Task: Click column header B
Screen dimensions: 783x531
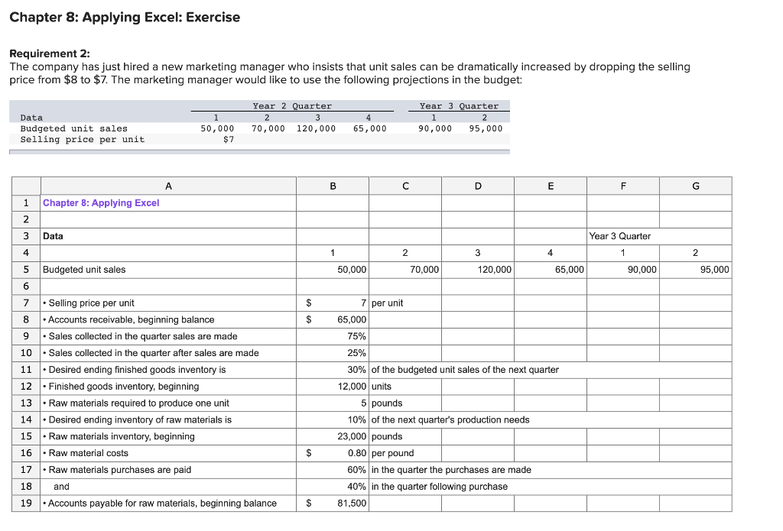Action: [333, 186]
